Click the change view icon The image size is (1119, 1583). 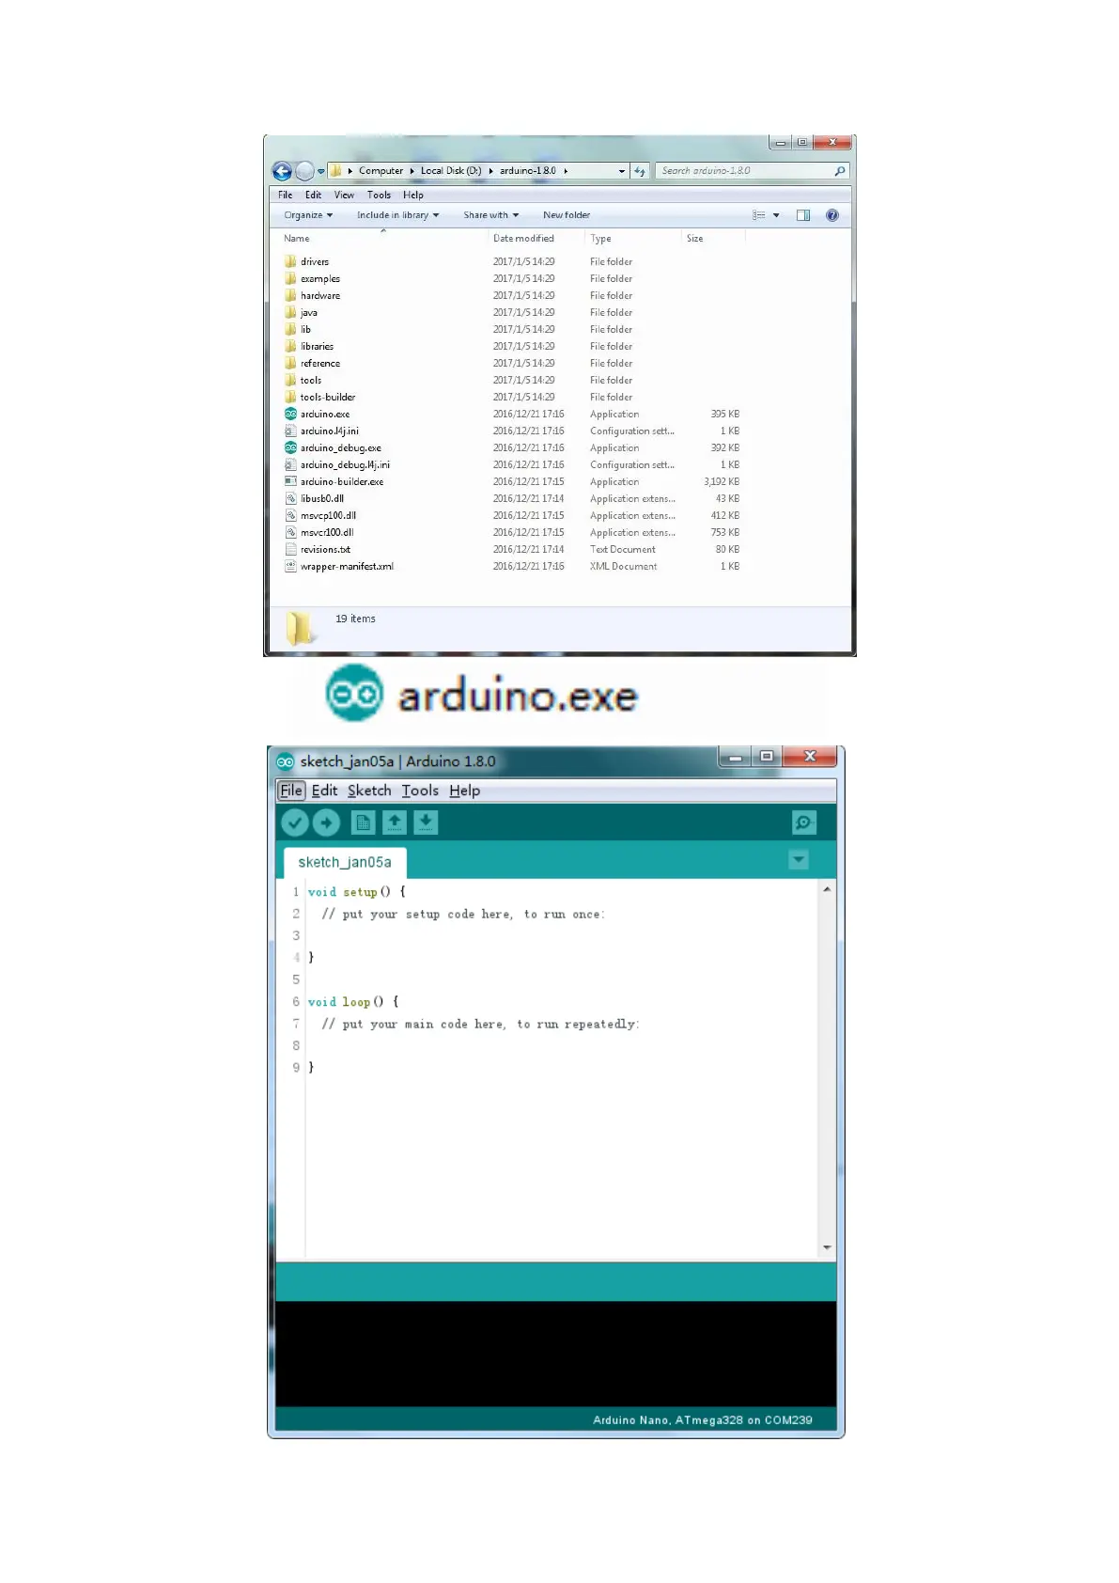click(759, 215)
